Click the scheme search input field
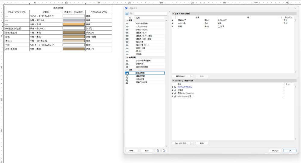The width and height of the screenshot is (301, 163). (x=151, y=14)
